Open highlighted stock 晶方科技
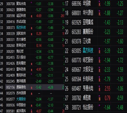127x113 pixels. point(88,51)
